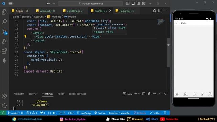Click the lightbulb code action on line 17
Image resolution: width=217 pixels, height=122 pixels.
25,36
